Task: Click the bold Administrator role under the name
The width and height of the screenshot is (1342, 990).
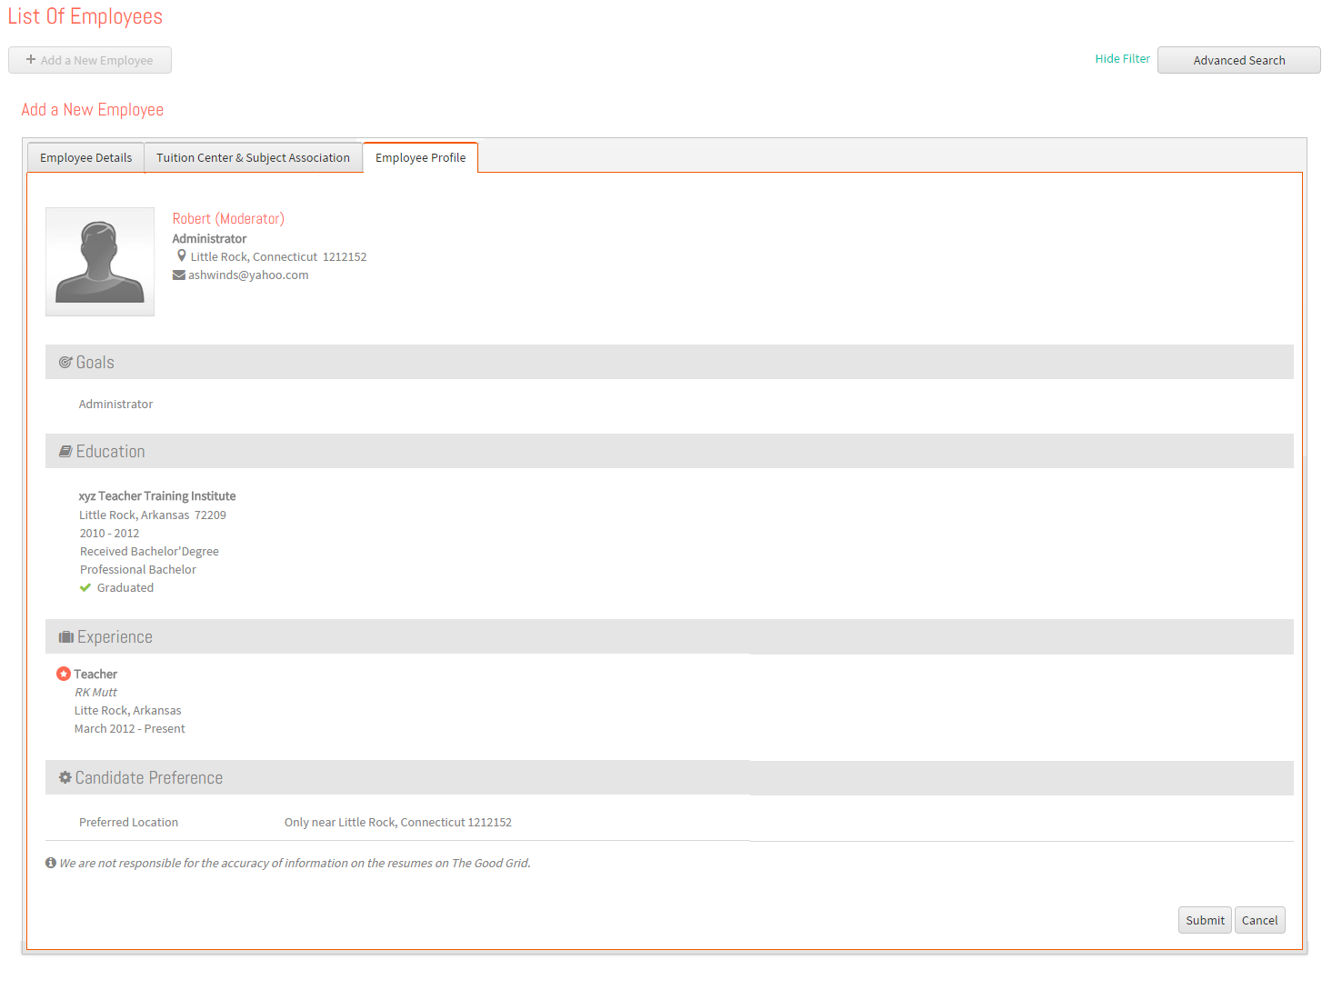Action: click(x=209, y=239)
